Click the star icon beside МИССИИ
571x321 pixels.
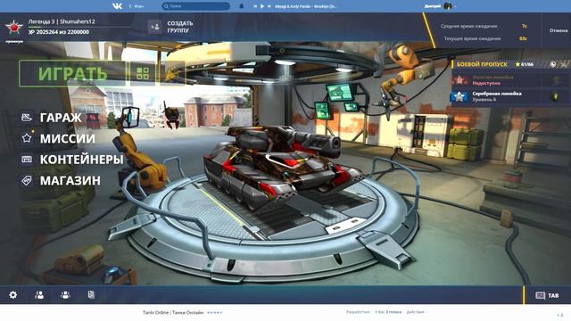click(27, 138)
